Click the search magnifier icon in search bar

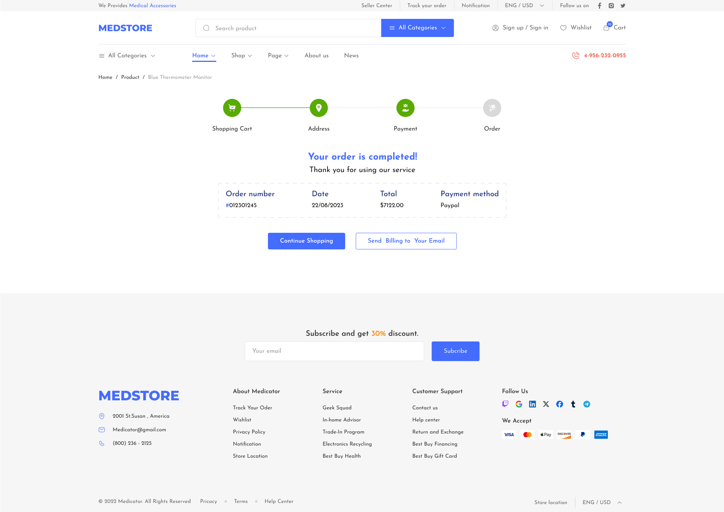tap(206, 28)
